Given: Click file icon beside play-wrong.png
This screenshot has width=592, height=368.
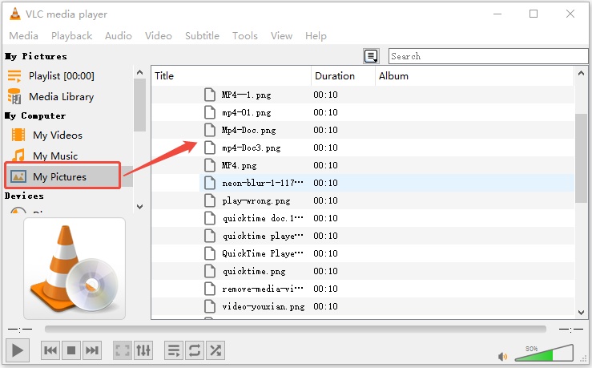Looking at the screenshot, I should pos(210,200).
